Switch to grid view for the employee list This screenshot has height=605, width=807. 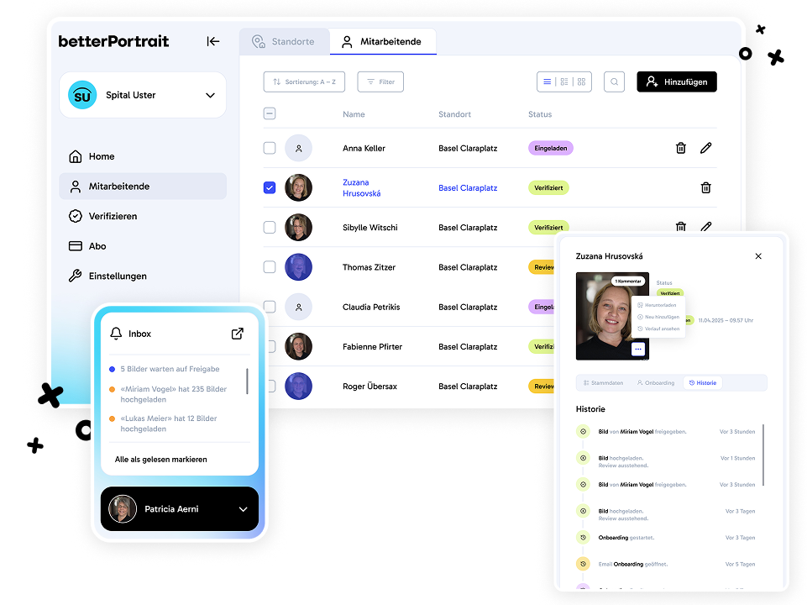pos(581,82)
